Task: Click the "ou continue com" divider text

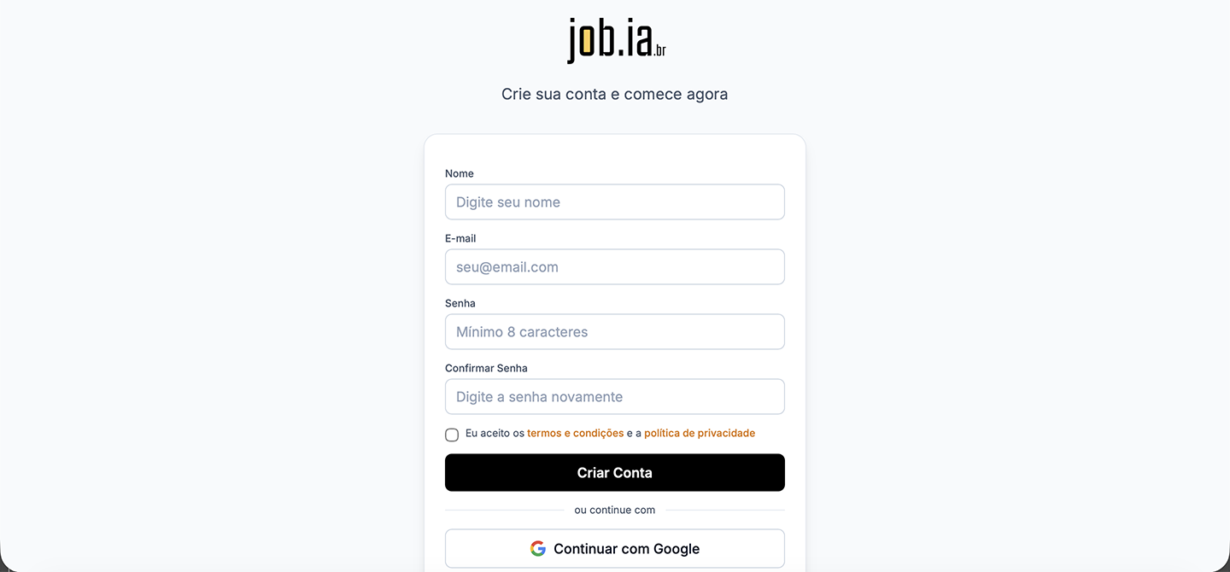Action: tap(615, 511)
